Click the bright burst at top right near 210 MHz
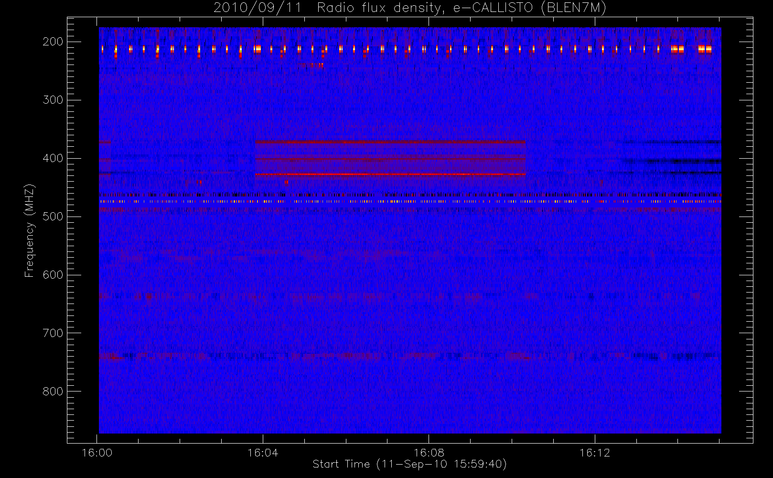The height and width of the screenshot is (478, 773). (705, 49)
